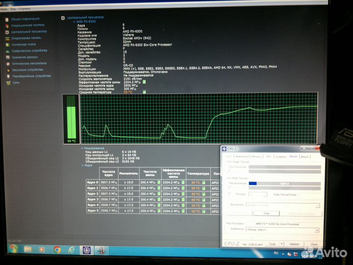The width and height of the screenshot is (353, 265).
Task: Click the green graph icon next to effective bus frequency
Action: coord(144,82)
